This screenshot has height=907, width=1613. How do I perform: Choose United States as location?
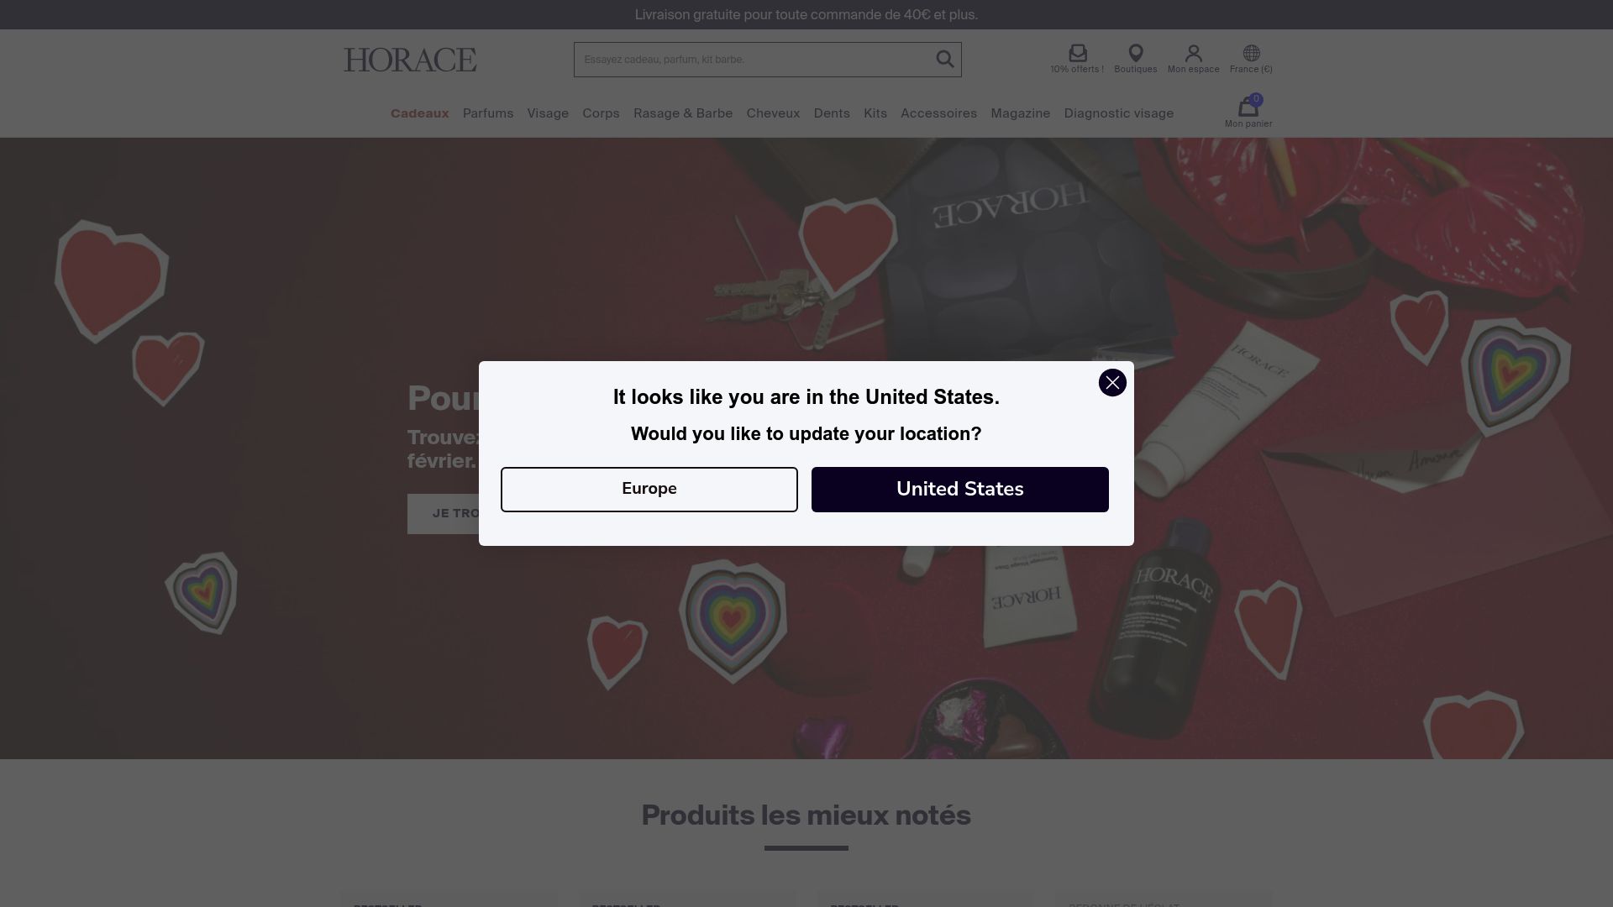coord(960,490)
